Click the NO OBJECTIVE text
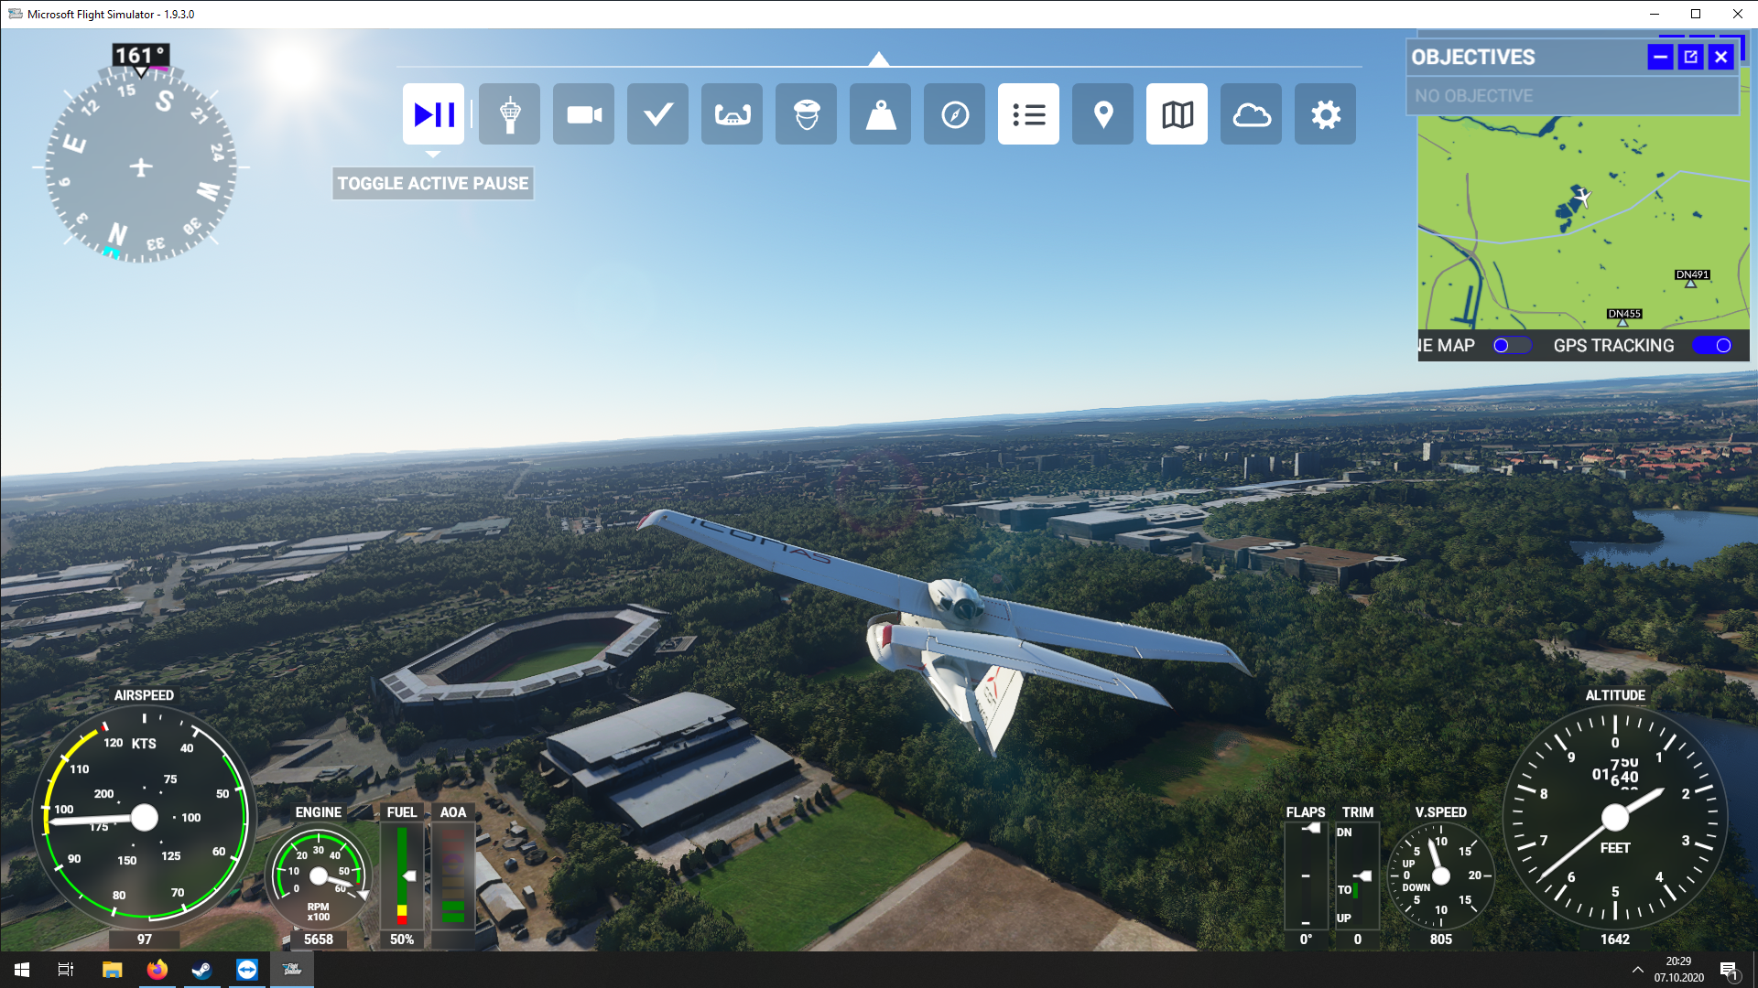The width and height of the screenshot is (1758, 988). 1474,96
